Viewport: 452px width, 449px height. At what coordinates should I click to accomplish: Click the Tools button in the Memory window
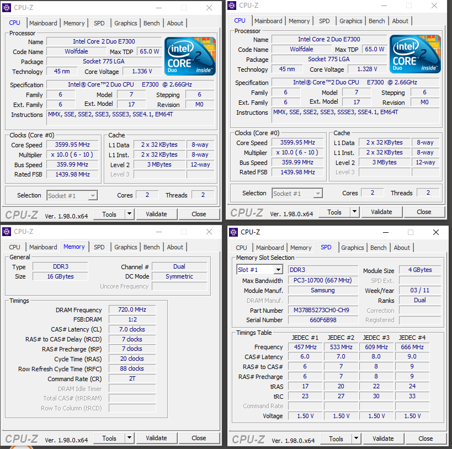[109, 438]
